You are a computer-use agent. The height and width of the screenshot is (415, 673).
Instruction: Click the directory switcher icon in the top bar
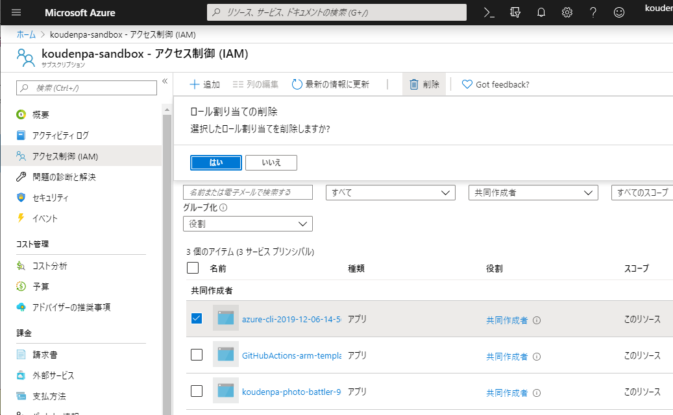click(x=515, y=12)
